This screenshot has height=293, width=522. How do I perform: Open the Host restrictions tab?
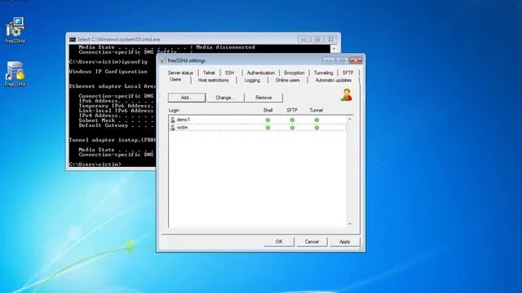pos(214,81)
